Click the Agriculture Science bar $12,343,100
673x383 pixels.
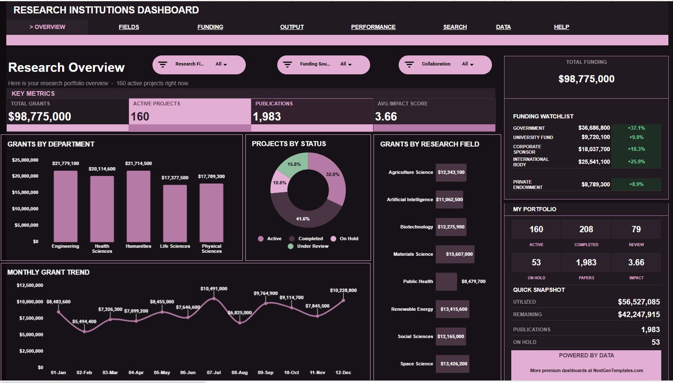point(451,173)
